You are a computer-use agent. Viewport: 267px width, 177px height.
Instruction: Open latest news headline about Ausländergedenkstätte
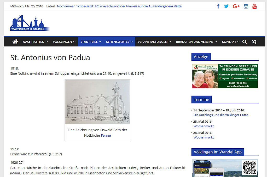click(x=119, y=6)
